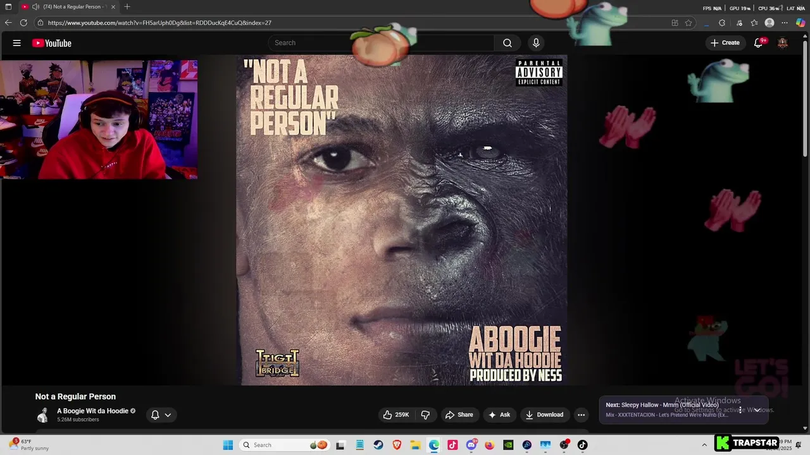Open NVIDIA app from the taskbar
This screenshot has width=810, height=455.
coord(508,445)
